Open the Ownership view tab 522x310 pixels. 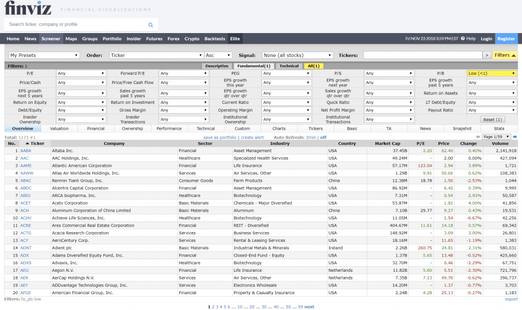(133, 129)
